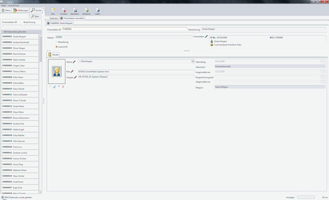Click the horizontal splitter dots above child panel

tap(187, 51)
